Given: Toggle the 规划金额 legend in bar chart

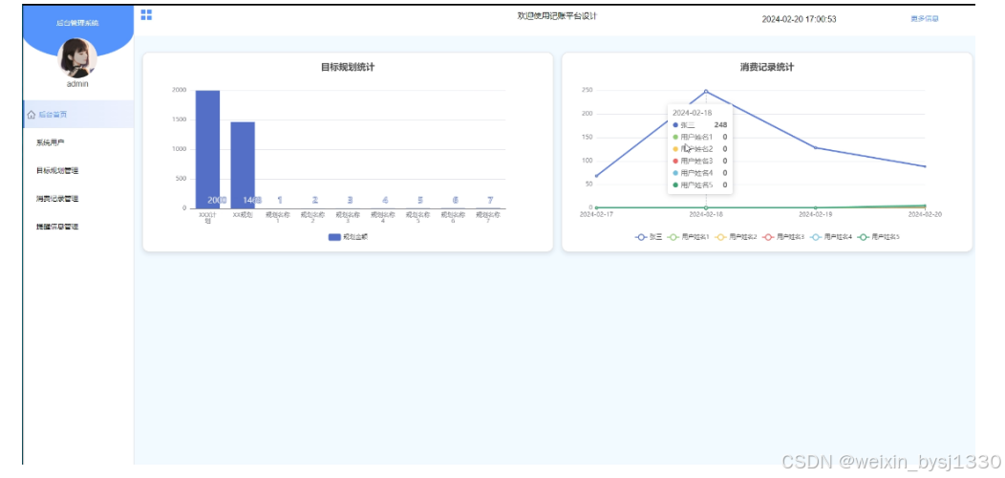Looking at the screenshot, I should tap(348, 237).
